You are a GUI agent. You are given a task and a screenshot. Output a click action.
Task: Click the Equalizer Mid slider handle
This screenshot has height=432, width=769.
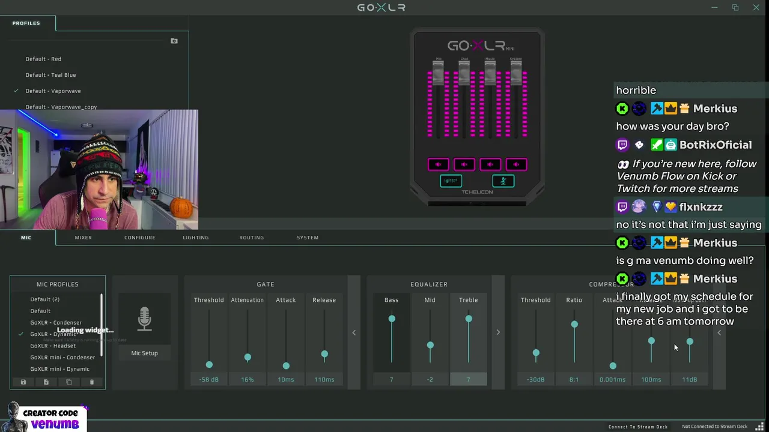tap(430, 345)
